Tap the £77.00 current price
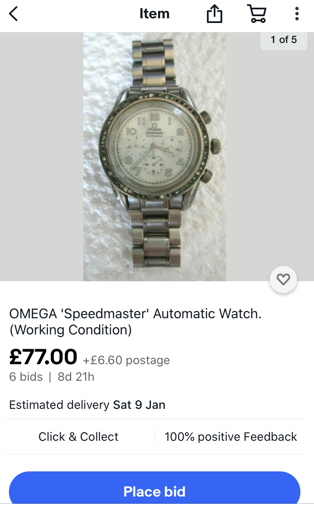 (43, 357)
